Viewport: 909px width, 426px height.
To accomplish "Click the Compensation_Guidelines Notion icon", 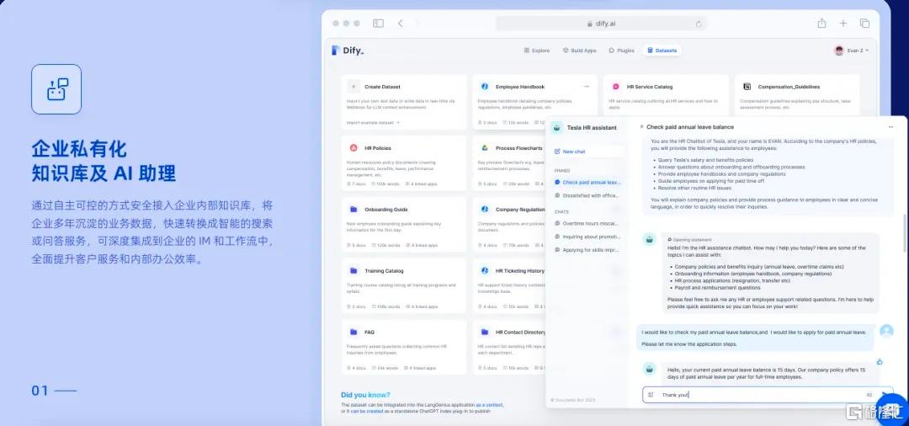I will [747, 87].
